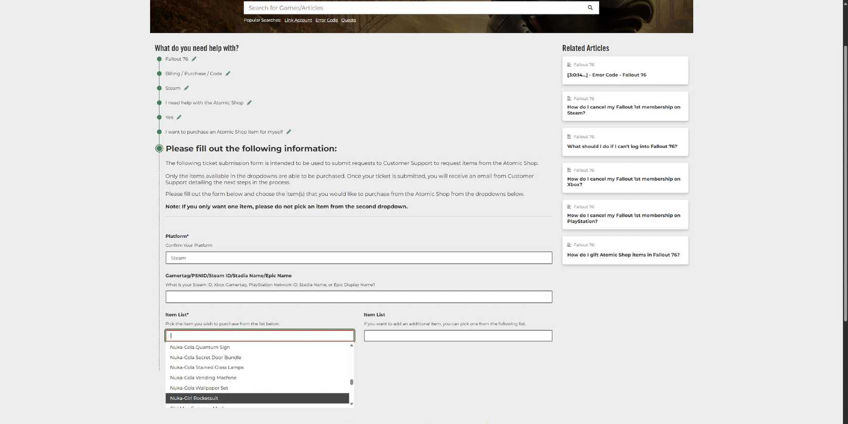Open the Error Code popular search link
This screenshot has height=424, width=848.
point(326,20)
